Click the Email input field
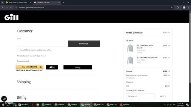The height and width of the screenshot is (107, 191). [x=41, y=44]
